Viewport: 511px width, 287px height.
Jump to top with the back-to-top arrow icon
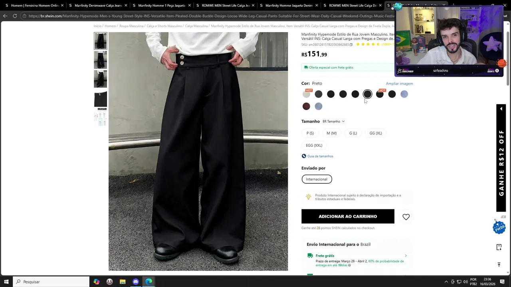pos(499,265)
